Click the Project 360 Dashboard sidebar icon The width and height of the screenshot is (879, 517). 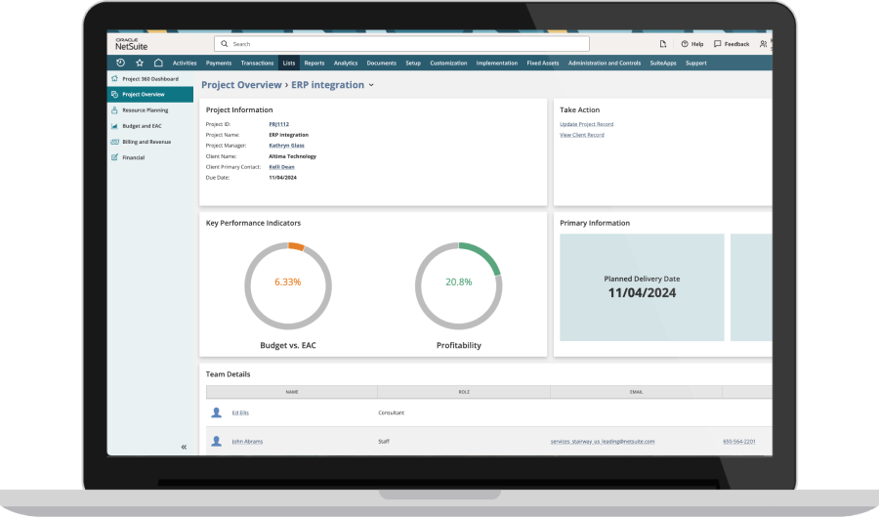tap(114, 78)
